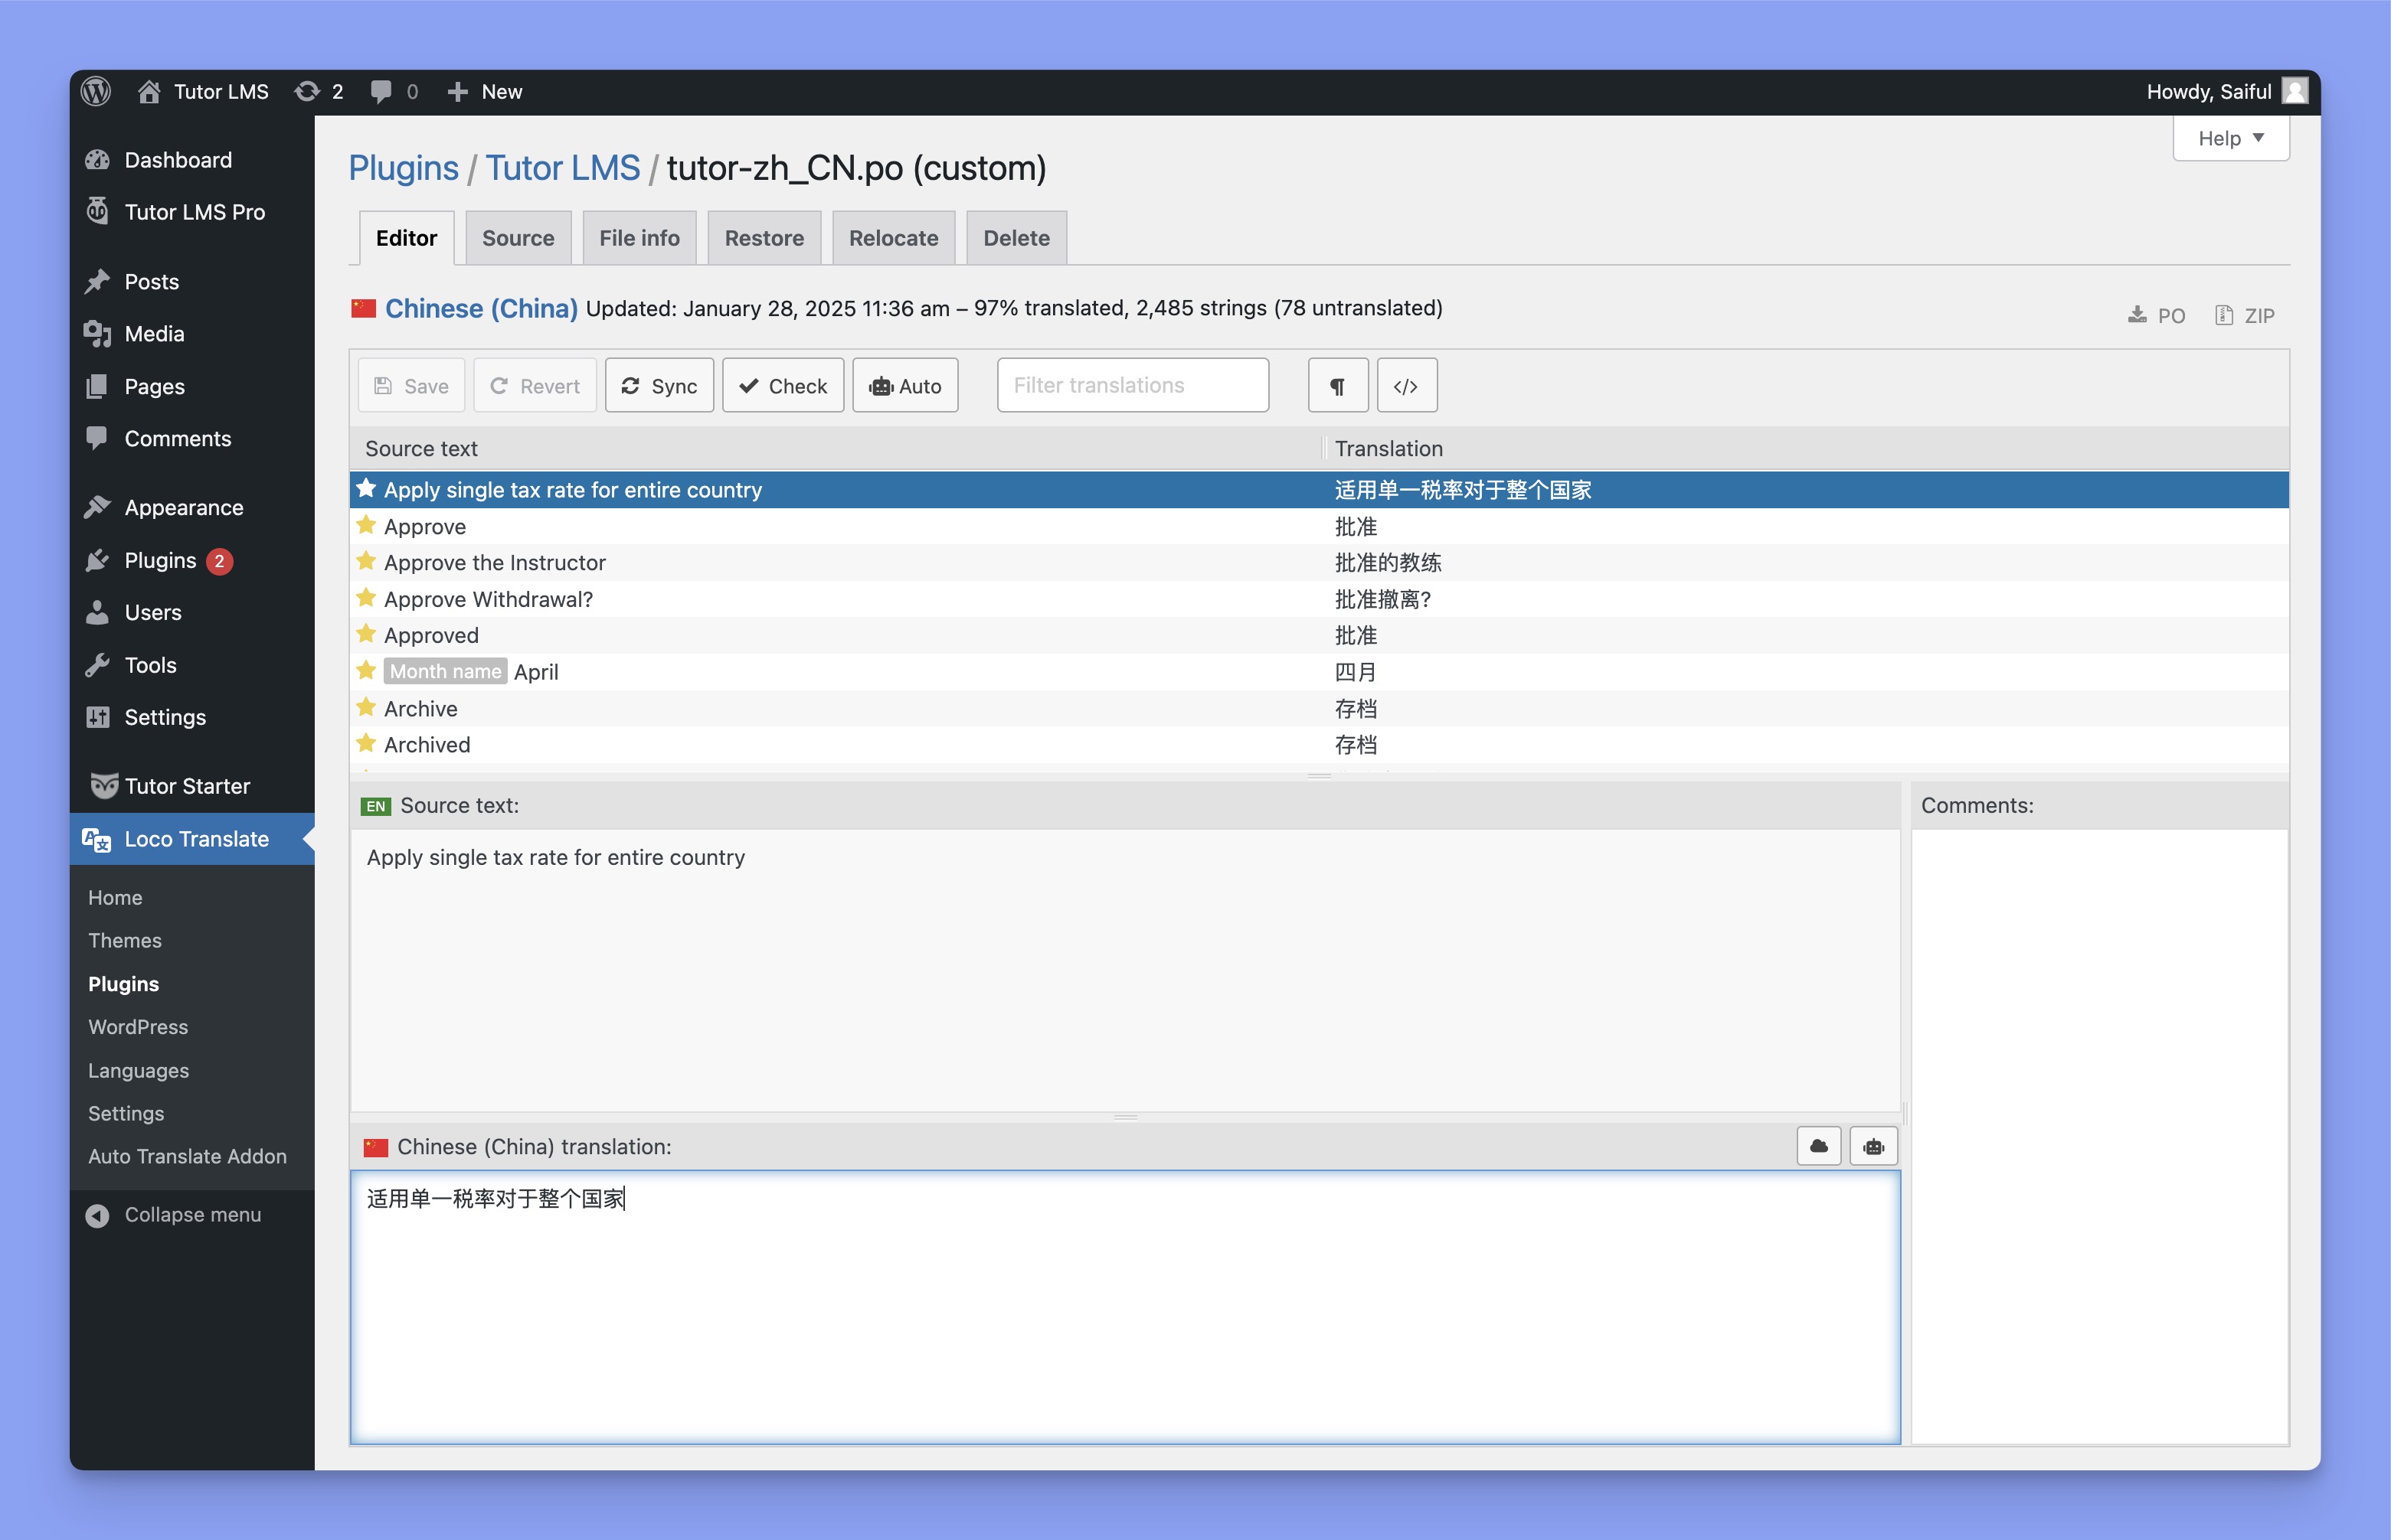Open the Plugins breadcrumb link
This screenshot has height=1540, width=2391.
click(x=403, y=168)
